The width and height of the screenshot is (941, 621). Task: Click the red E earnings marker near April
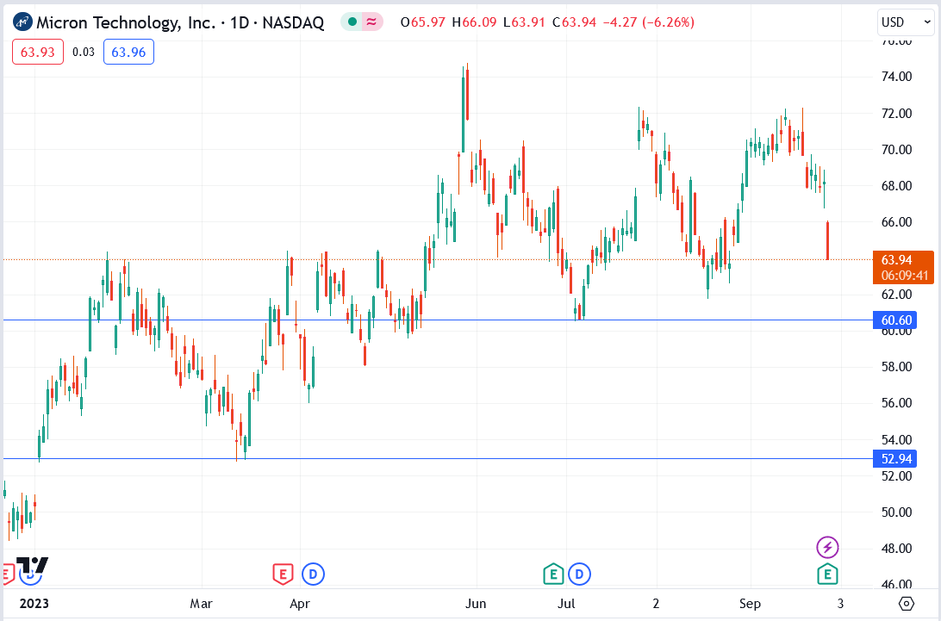283,574
